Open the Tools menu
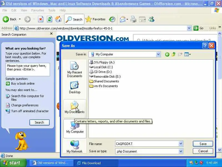The width and height of the screenshot is (222, 167). pyautogui.click(x=52, y=10)
